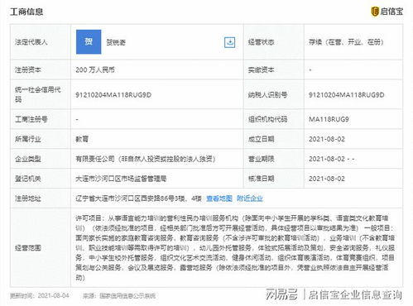The width and height of the screenshot is (413, 306).
Task: Select the 纳税人识别号 label
Action: 267,95
